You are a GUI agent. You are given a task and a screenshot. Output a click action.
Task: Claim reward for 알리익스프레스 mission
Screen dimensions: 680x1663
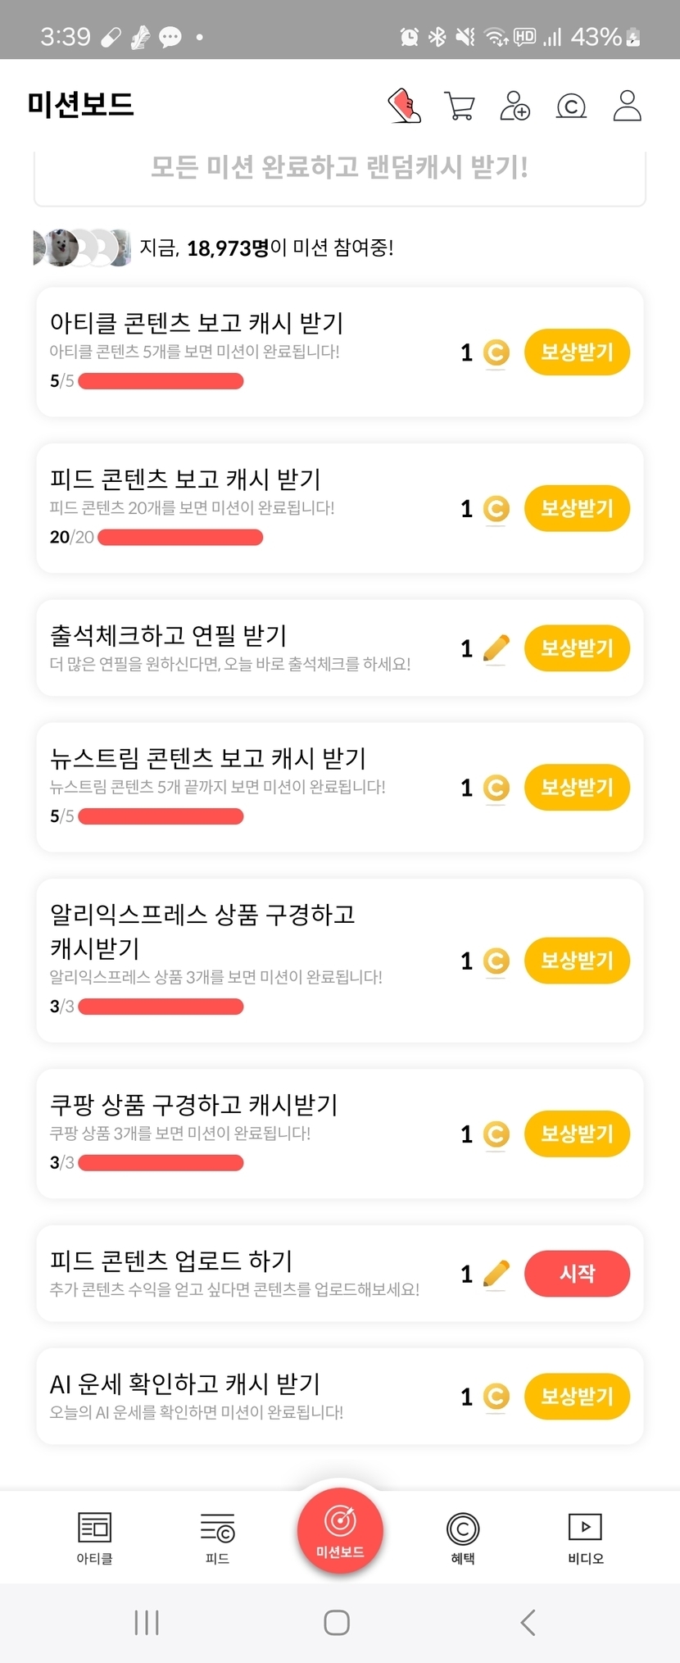coord(577,961)
